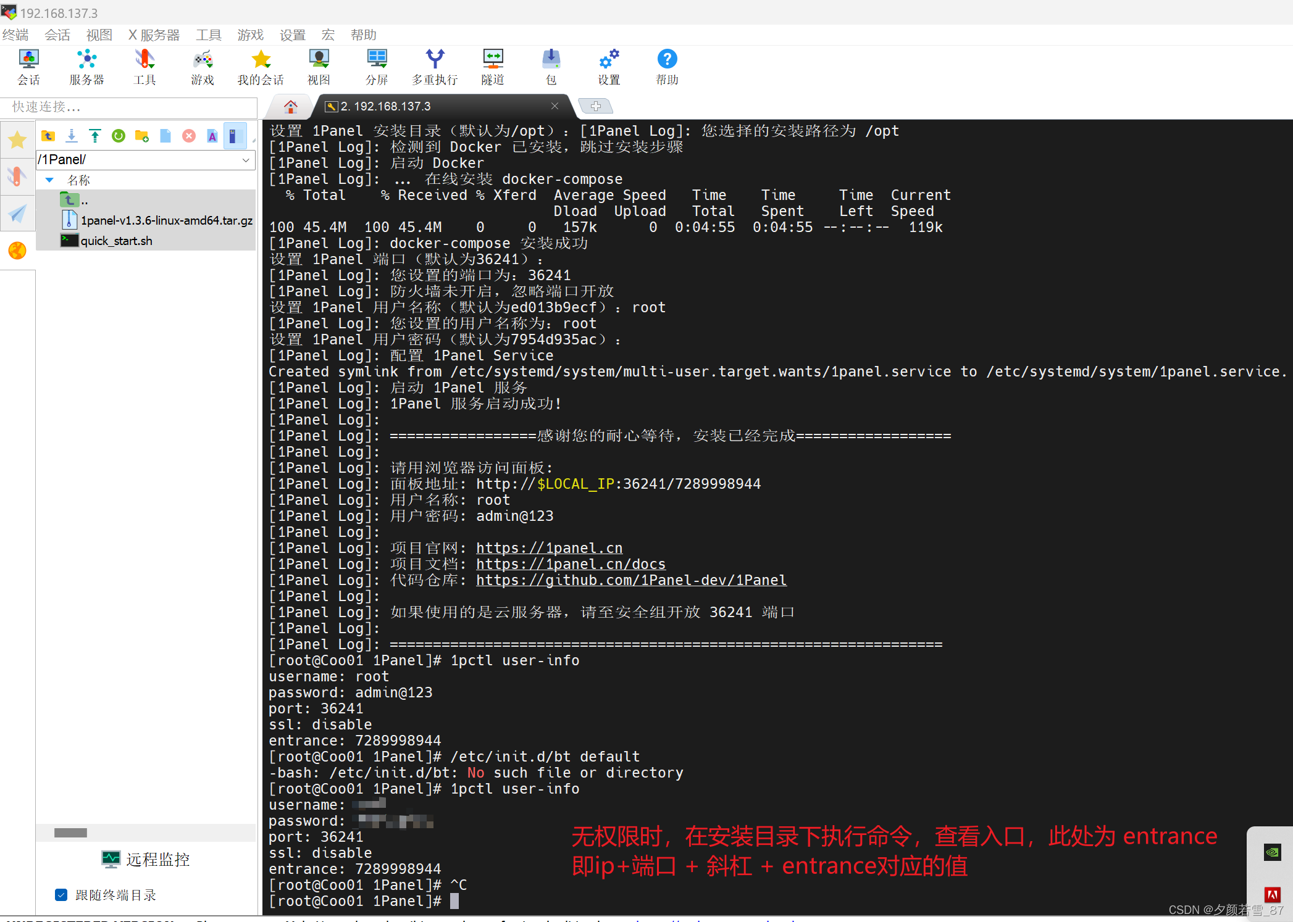The height and width of the screenshot is (922, 1293).
Task: Click the 分屏 (Split) toolbar icon
Action: point(377,67)
